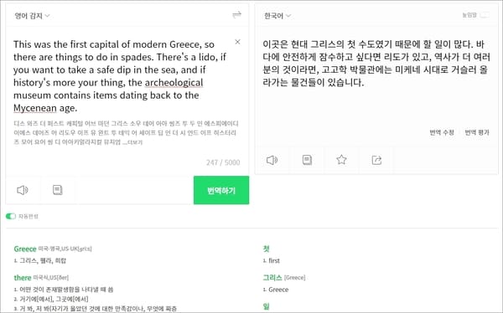Open the 영어 감지 source language dropdown
The width and height of the screenshot is (503, 313).
tap(32, 16)
